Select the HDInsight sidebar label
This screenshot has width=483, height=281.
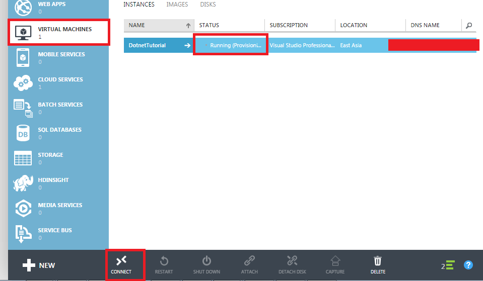[53, 180]
